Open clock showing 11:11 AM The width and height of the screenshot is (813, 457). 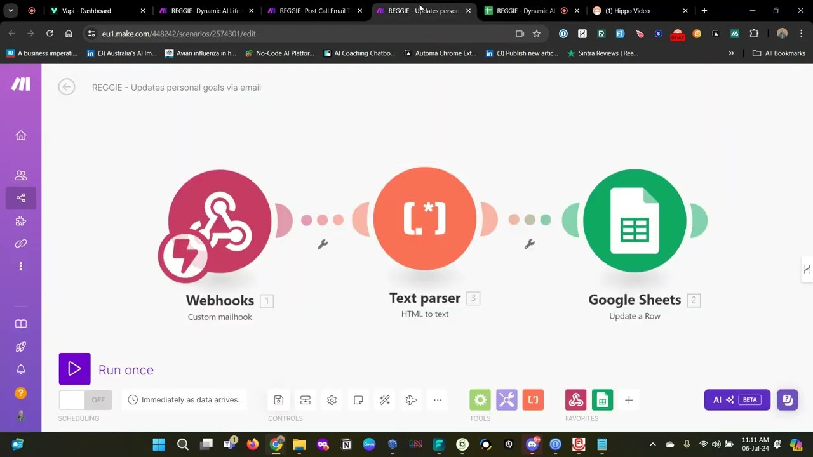(755, 444)
